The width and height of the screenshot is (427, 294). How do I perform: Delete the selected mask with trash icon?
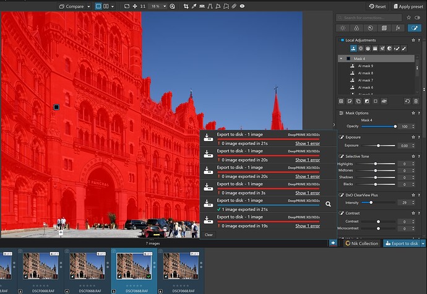[x=415, y=101]
